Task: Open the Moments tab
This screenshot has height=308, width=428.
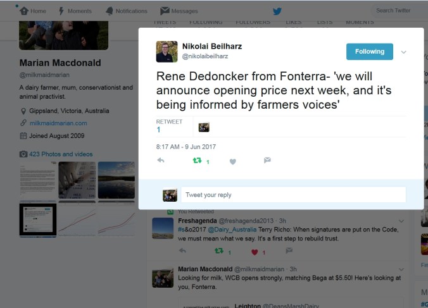Action: pyautogui.click(x=75, y=11)
